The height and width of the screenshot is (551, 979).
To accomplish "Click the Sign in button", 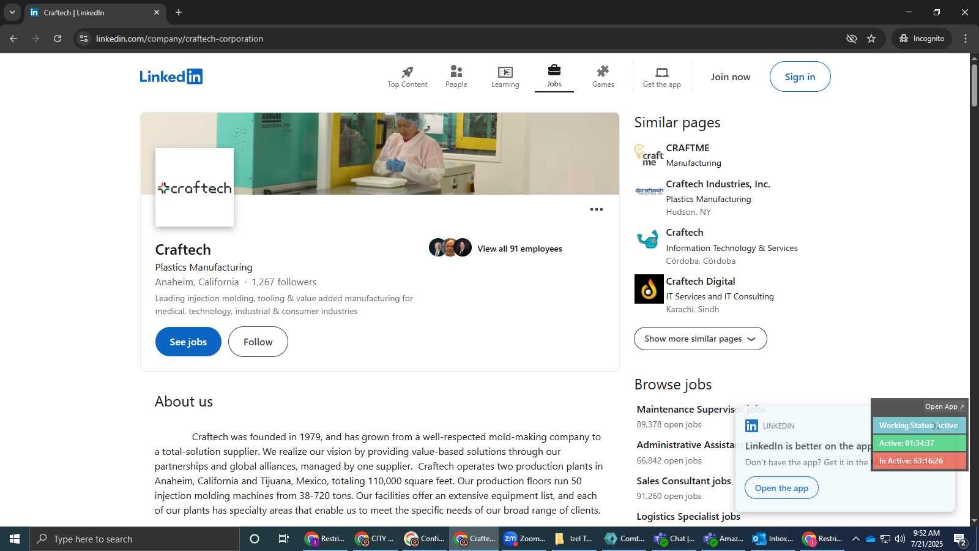I will click(x=800, y=77).
